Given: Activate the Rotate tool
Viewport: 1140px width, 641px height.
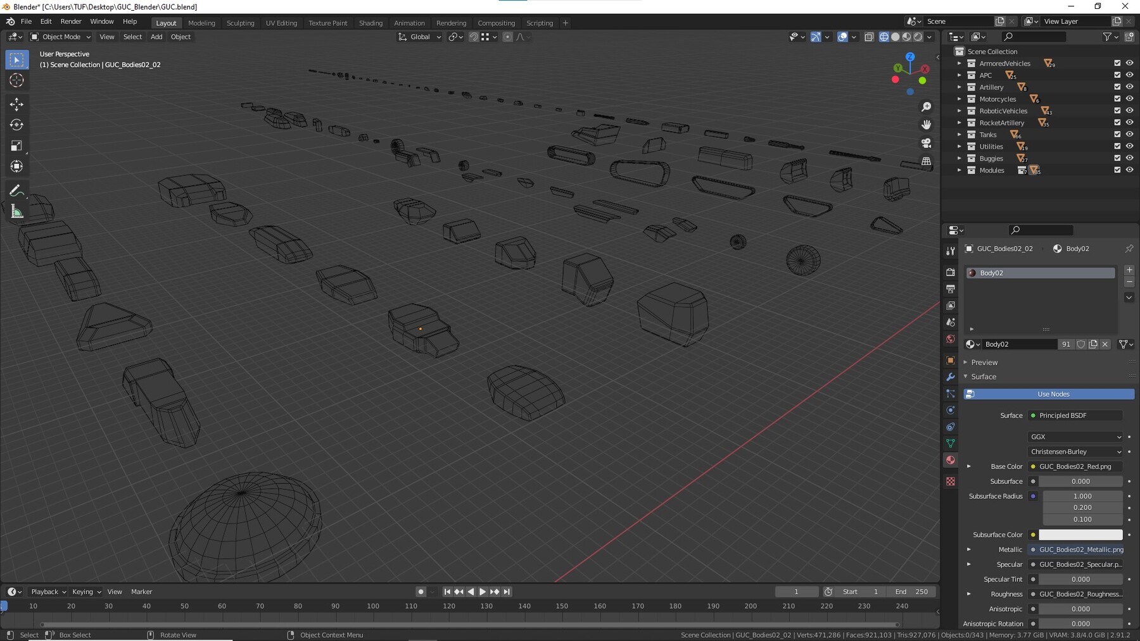Looking at the screenshot, I should point(16,125).
